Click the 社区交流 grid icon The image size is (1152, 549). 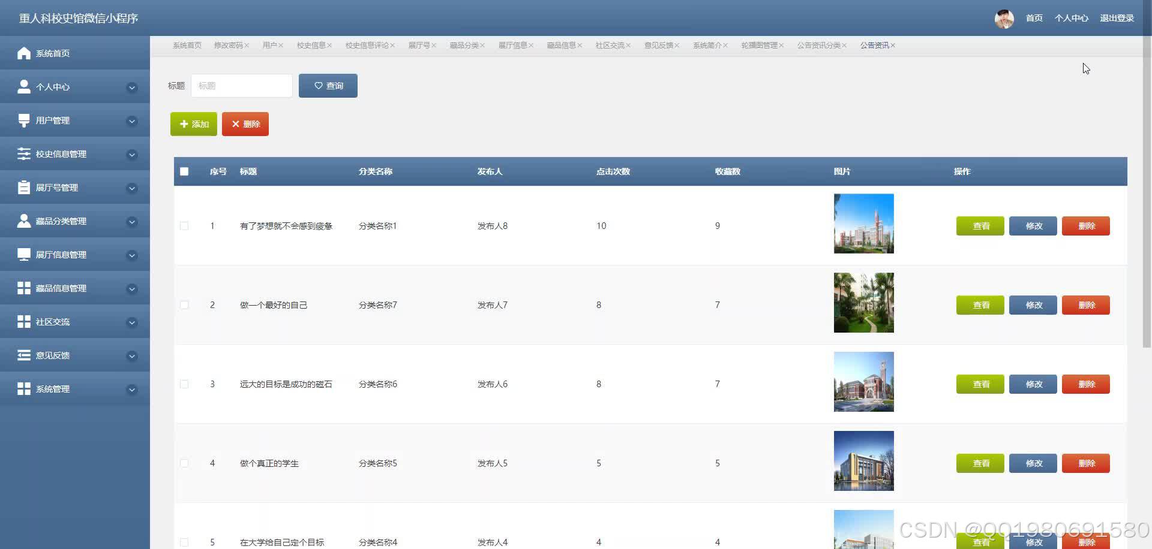click(24, 322)
